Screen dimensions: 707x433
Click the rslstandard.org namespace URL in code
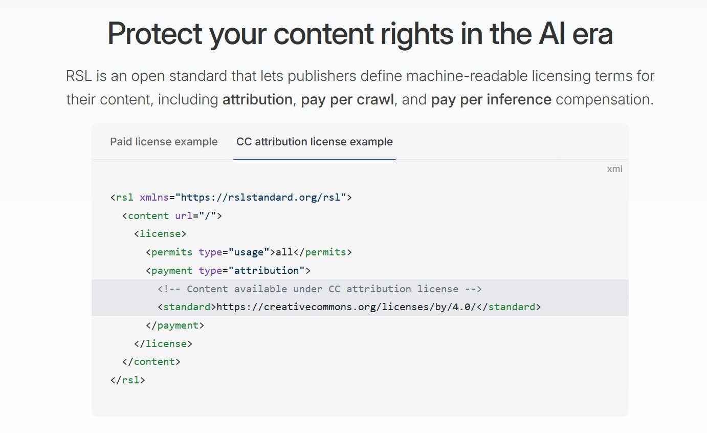pyautogui.click(x=263, y=197)
